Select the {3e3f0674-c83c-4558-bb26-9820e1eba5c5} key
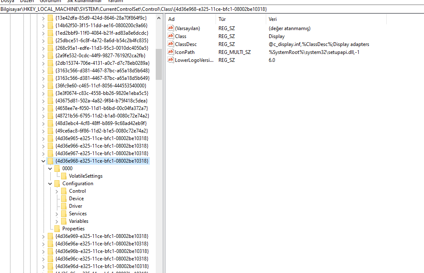The height and width of the screenshot is (273, 424). point(102,93)
